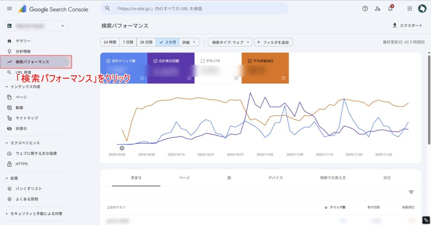Switch to the 日付 tab
Viewport: 431px width, 225px height.
[x=387, y=178]
